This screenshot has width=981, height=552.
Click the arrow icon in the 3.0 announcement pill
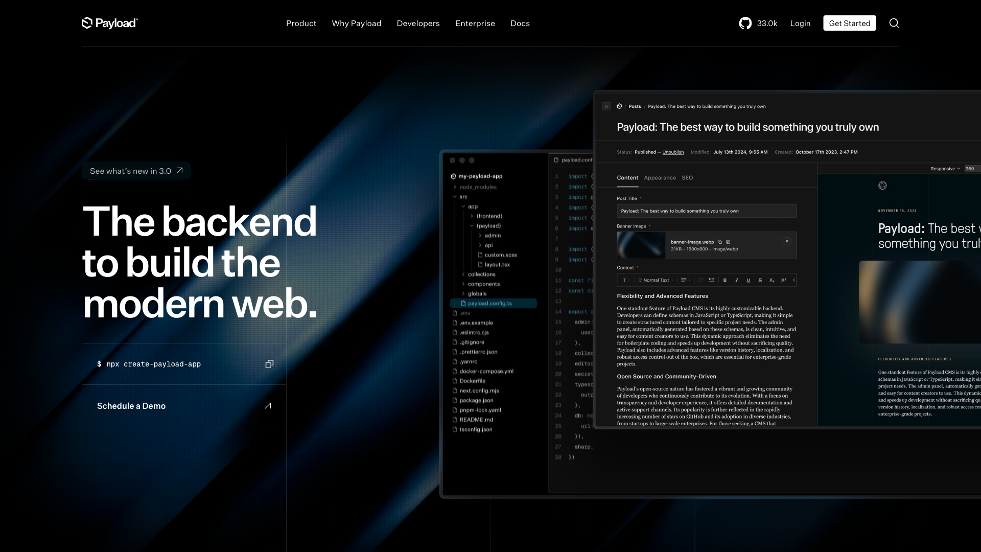[179, 171]
